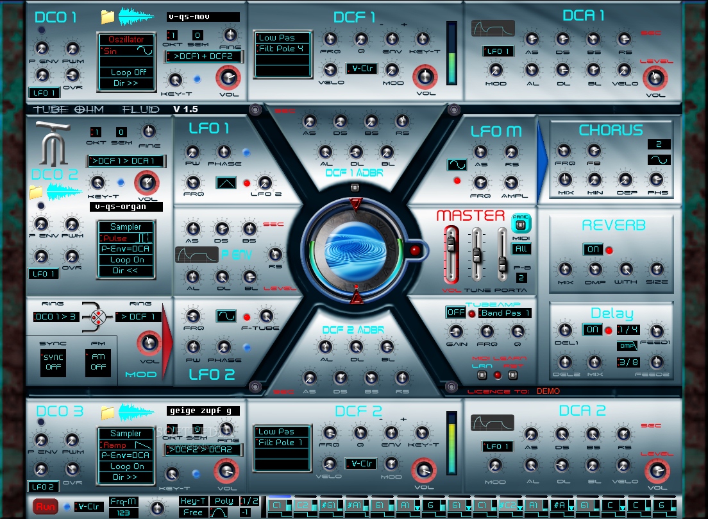Toggle the blue LED next to Run
This screenshot has width=708, height=519.
67,507
